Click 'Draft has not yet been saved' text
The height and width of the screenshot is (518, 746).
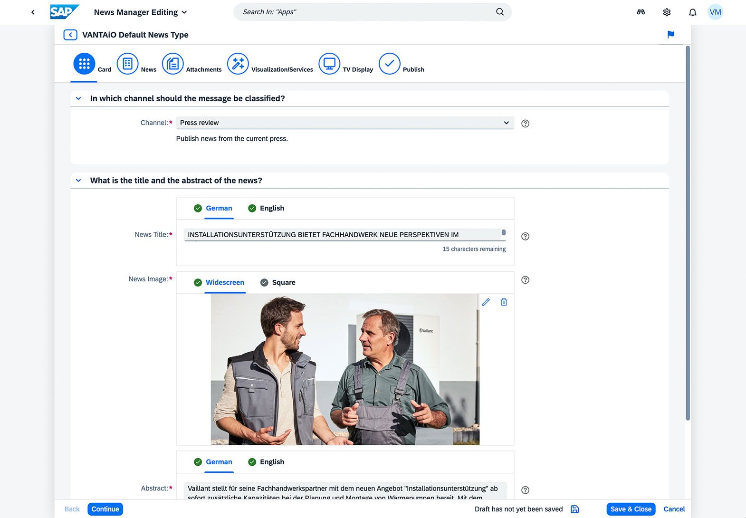coord(519,509)
